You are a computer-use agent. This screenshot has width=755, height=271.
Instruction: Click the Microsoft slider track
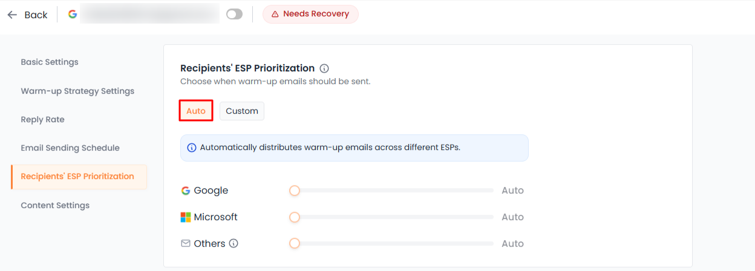[x=393, y=217]
